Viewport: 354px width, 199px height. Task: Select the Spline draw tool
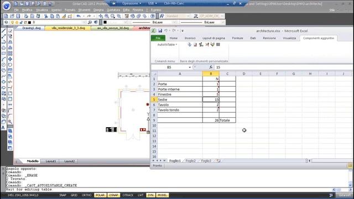pyautogui.click(x=4, y=76)
